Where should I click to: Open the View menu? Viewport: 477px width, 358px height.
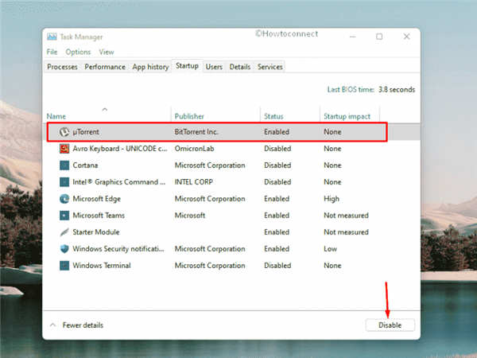tap(107, 52)
